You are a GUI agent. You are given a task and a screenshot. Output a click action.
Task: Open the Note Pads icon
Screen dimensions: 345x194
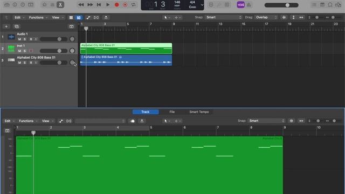pos(322,5)
